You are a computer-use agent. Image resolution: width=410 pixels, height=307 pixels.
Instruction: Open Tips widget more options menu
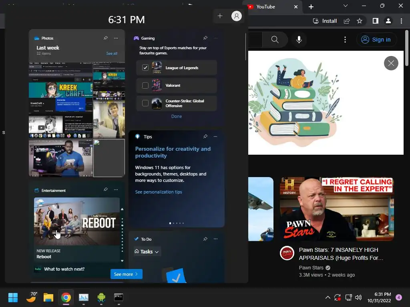(x=215, y=137)
